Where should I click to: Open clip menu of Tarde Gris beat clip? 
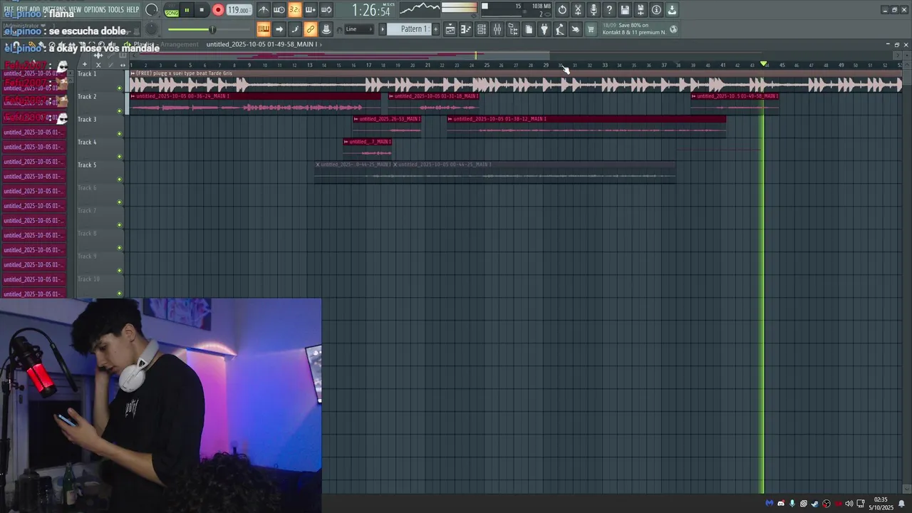point(133,73)
